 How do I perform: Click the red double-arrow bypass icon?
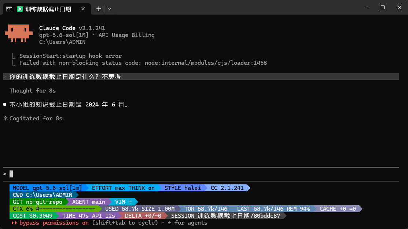[x=14, y=223]
